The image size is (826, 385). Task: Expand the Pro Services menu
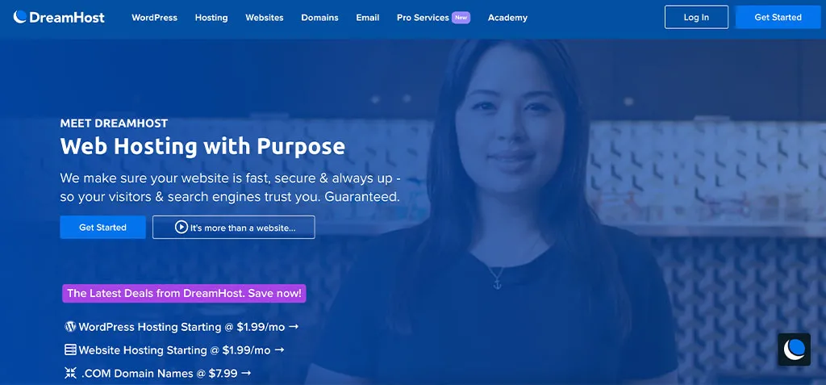click(433, 18)
